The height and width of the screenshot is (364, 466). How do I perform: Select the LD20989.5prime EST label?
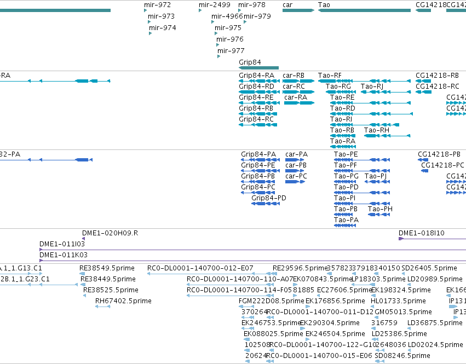(435, 279)
